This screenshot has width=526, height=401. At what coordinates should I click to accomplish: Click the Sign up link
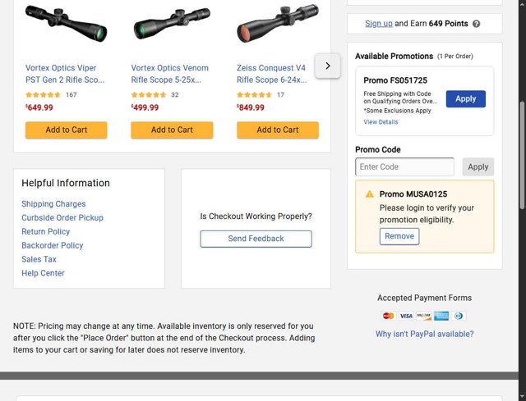pyautogui.click(x=378, y=24)
